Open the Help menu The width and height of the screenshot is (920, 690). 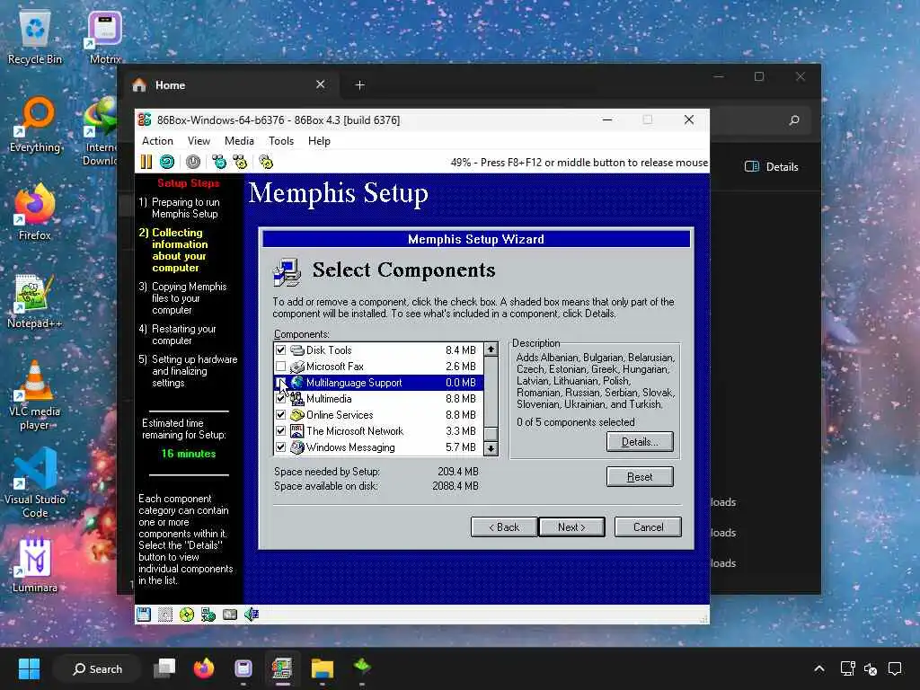click(x=319, y=141)
